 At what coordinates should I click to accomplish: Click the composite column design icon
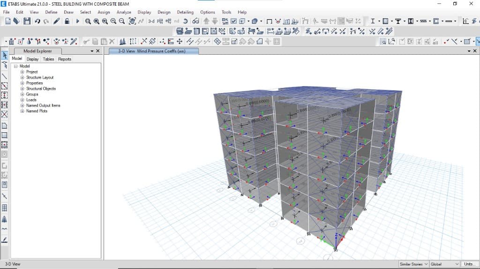coord(411,21)
